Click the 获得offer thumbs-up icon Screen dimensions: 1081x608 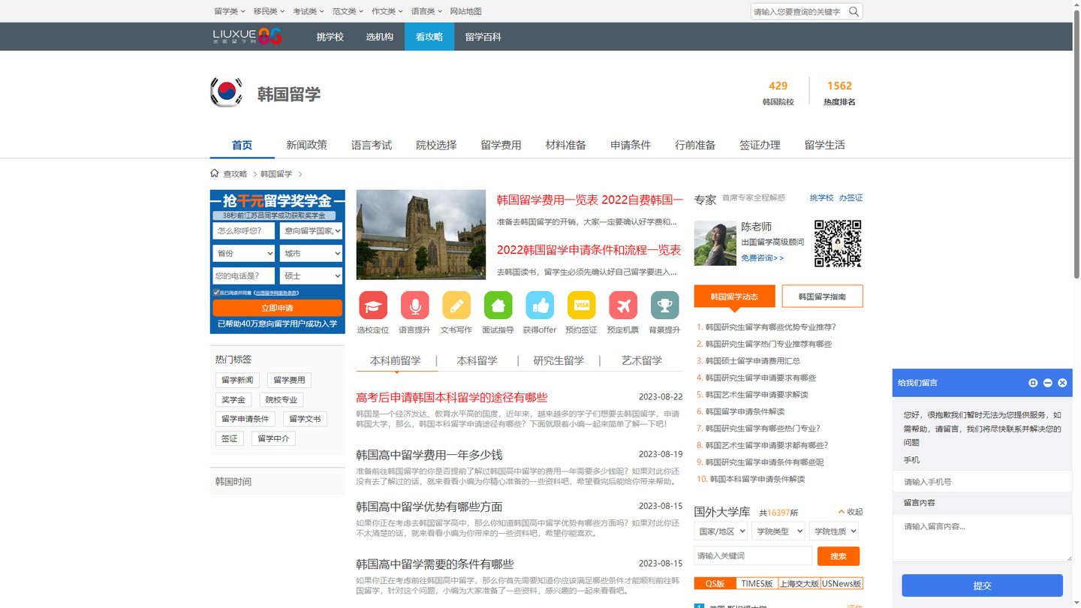coord(540,306)
